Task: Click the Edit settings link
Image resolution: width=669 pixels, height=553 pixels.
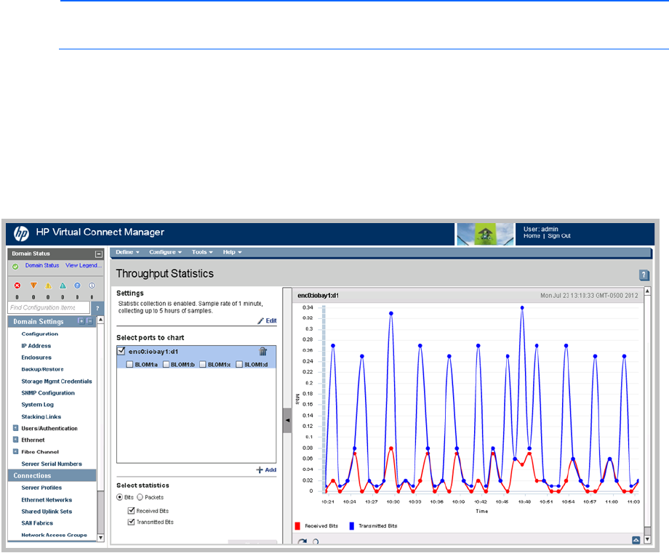Action: pos(271,320)
